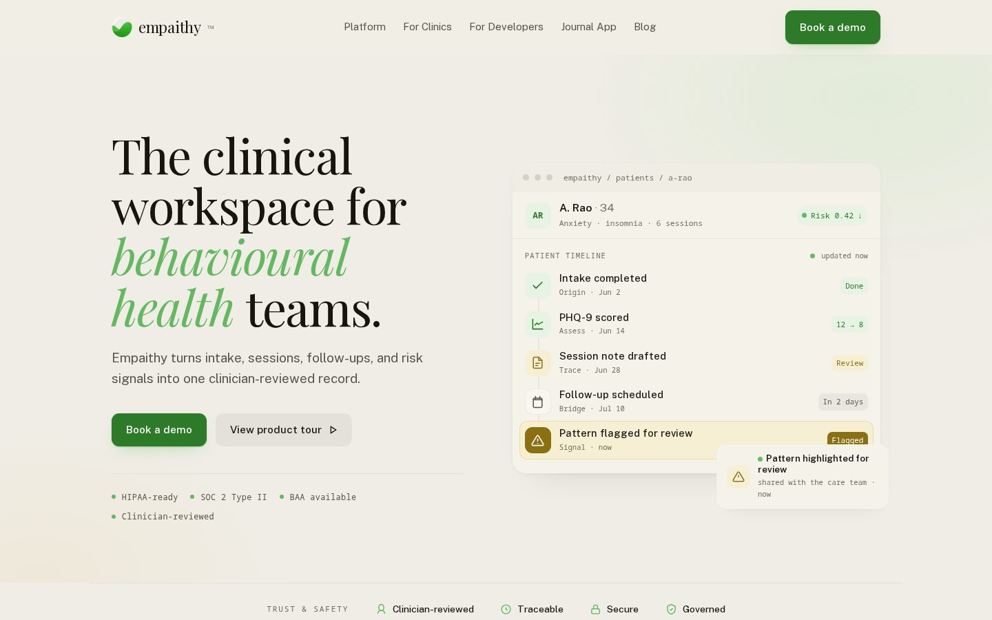
Task: Click warning icon in highlighted notification
Action: pos(738,477)
